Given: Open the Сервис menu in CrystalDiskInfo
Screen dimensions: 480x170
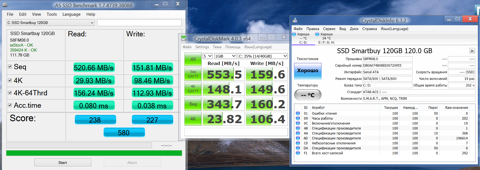Looking at the screenshot, I should coord(329,29).
